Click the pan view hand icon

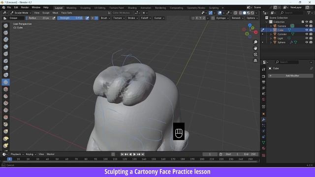tap(255, 48)
